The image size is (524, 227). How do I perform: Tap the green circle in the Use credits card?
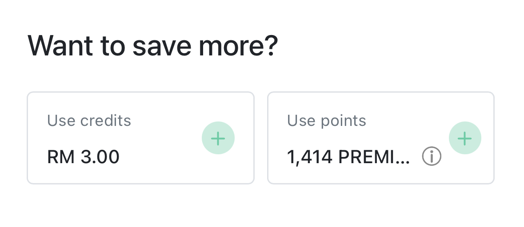tap(218, 138)
